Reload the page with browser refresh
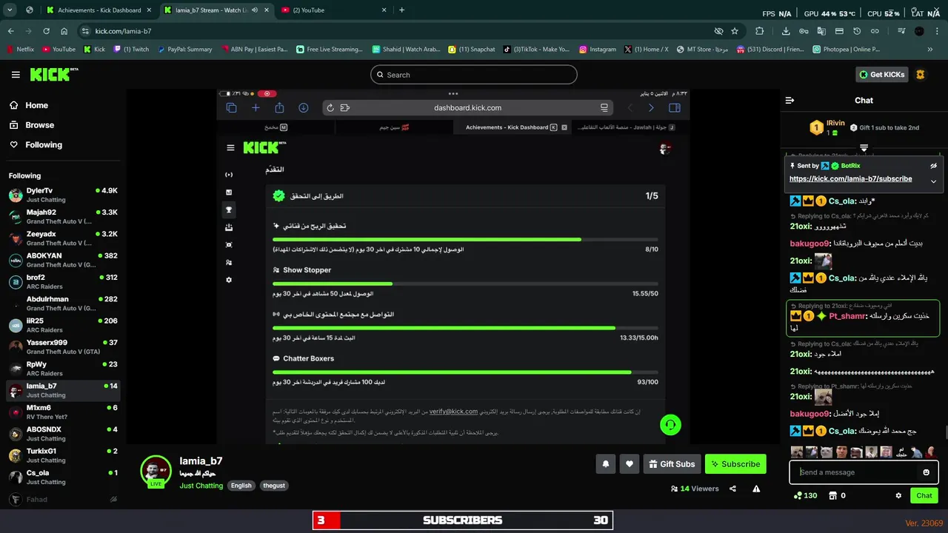This screenshot has width=948, height=533. coord(46,31)
